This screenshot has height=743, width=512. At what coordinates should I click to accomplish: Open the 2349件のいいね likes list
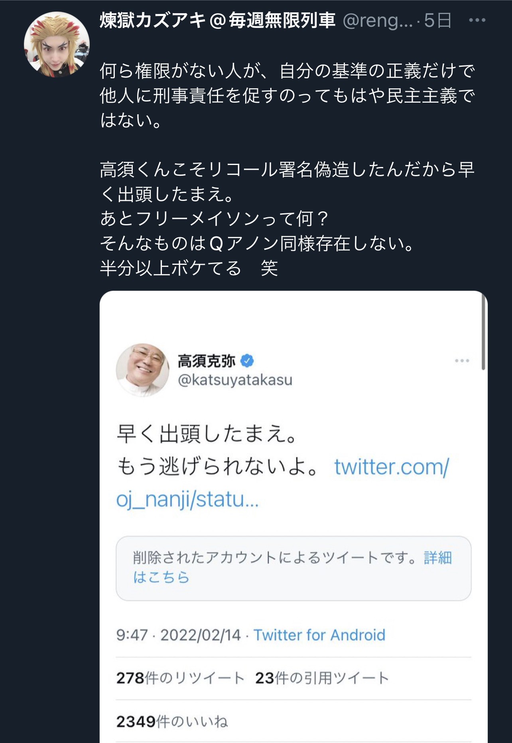pyautogui.click(x=172, y=721)
